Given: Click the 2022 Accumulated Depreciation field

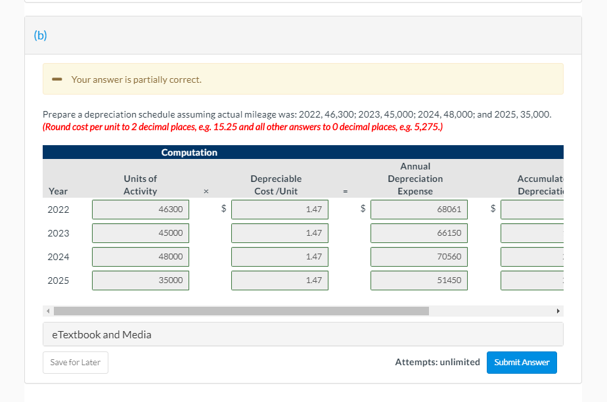Looking at the screenshot, I should 532,210.
